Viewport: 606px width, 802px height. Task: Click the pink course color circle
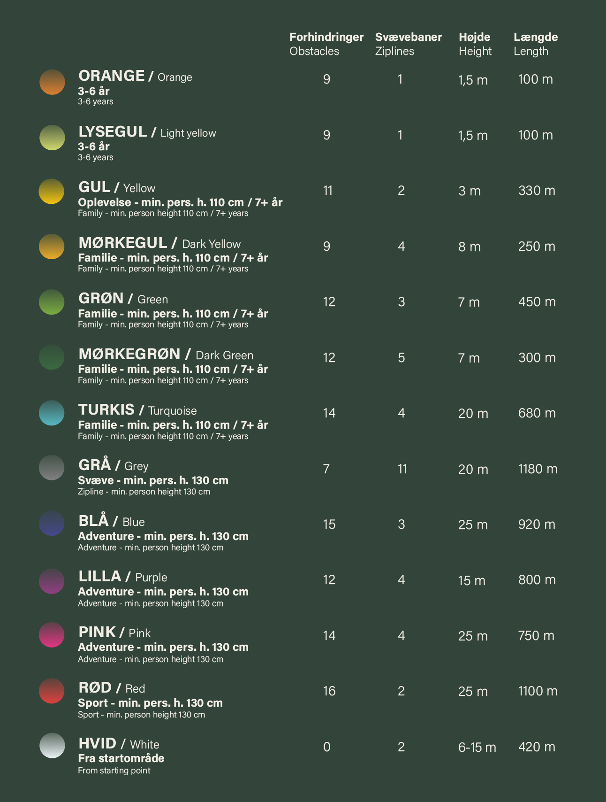(x=52, y=635)
